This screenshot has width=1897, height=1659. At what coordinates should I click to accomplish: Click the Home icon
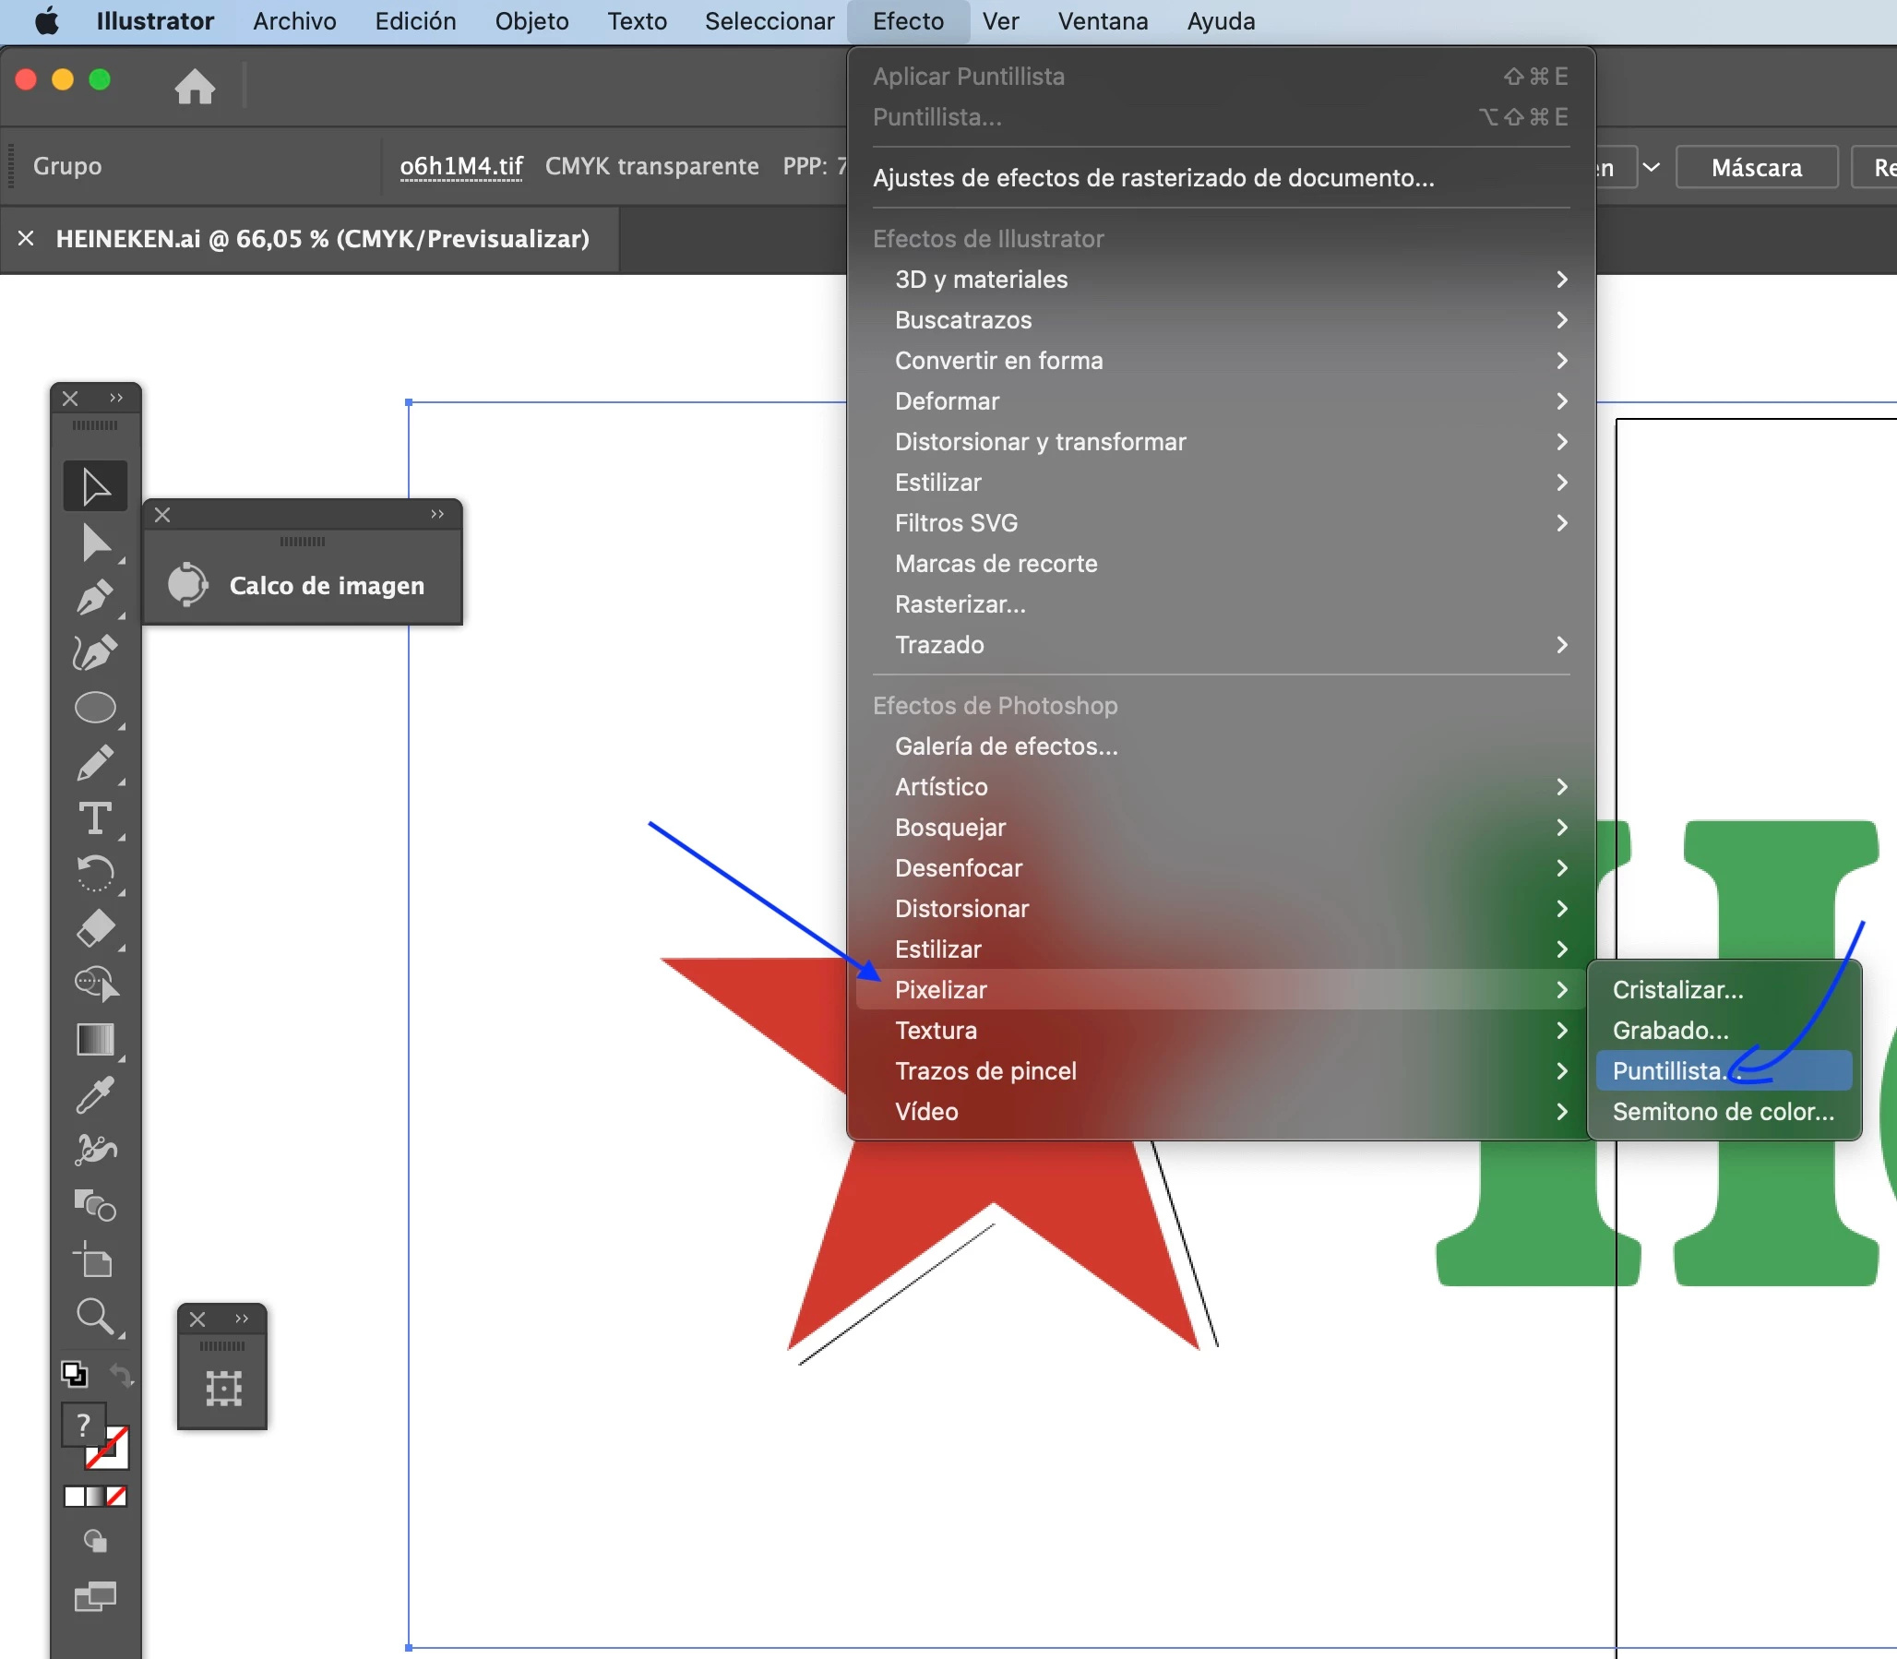[x=195, y=86]
